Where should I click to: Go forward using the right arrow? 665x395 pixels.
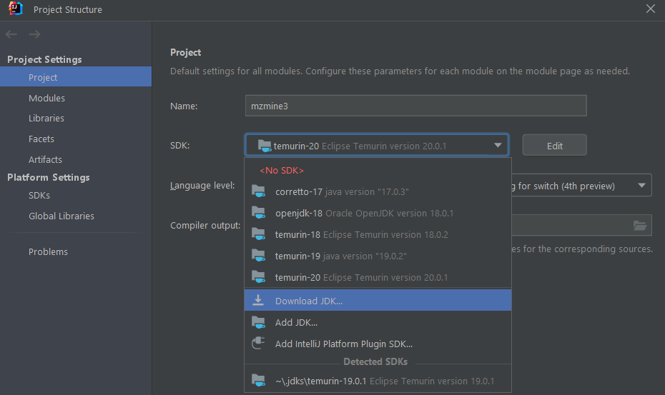35,34
